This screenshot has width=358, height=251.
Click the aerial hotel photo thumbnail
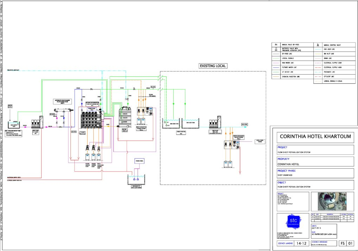(x=332, y=201)
